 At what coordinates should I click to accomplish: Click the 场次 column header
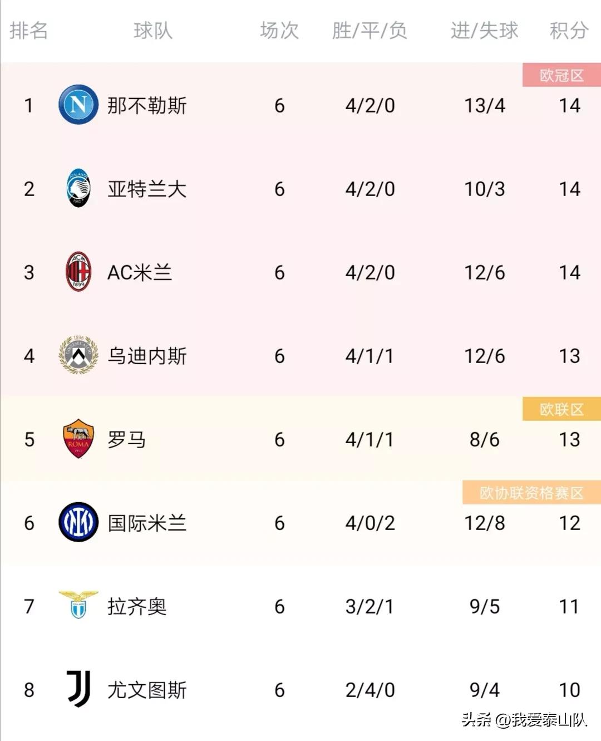coord(279,31)
